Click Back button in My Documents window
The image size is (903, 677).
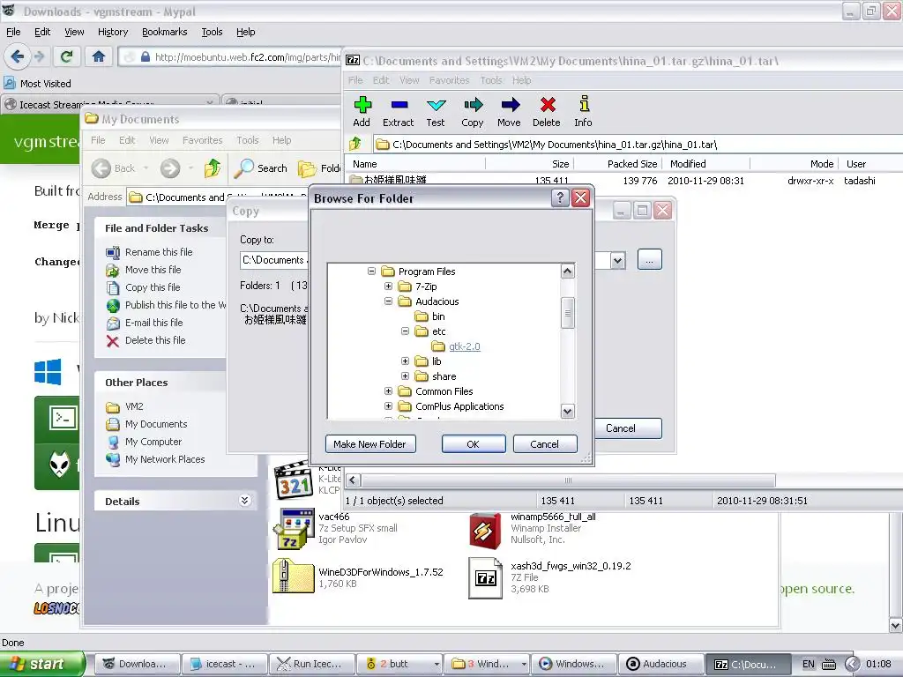tap(114, 168)
